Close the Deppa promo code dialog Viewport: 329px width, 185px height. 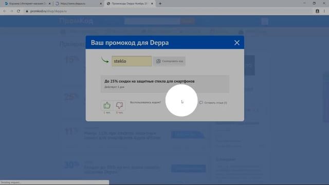237,43
